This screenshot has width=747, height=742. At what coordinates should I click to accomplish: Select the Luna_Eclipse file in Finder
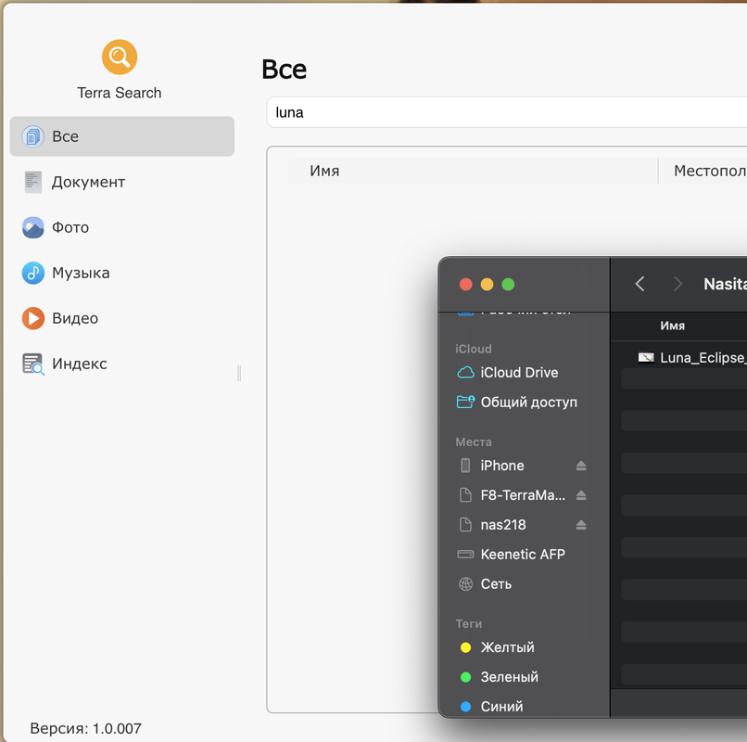(691, 358)
